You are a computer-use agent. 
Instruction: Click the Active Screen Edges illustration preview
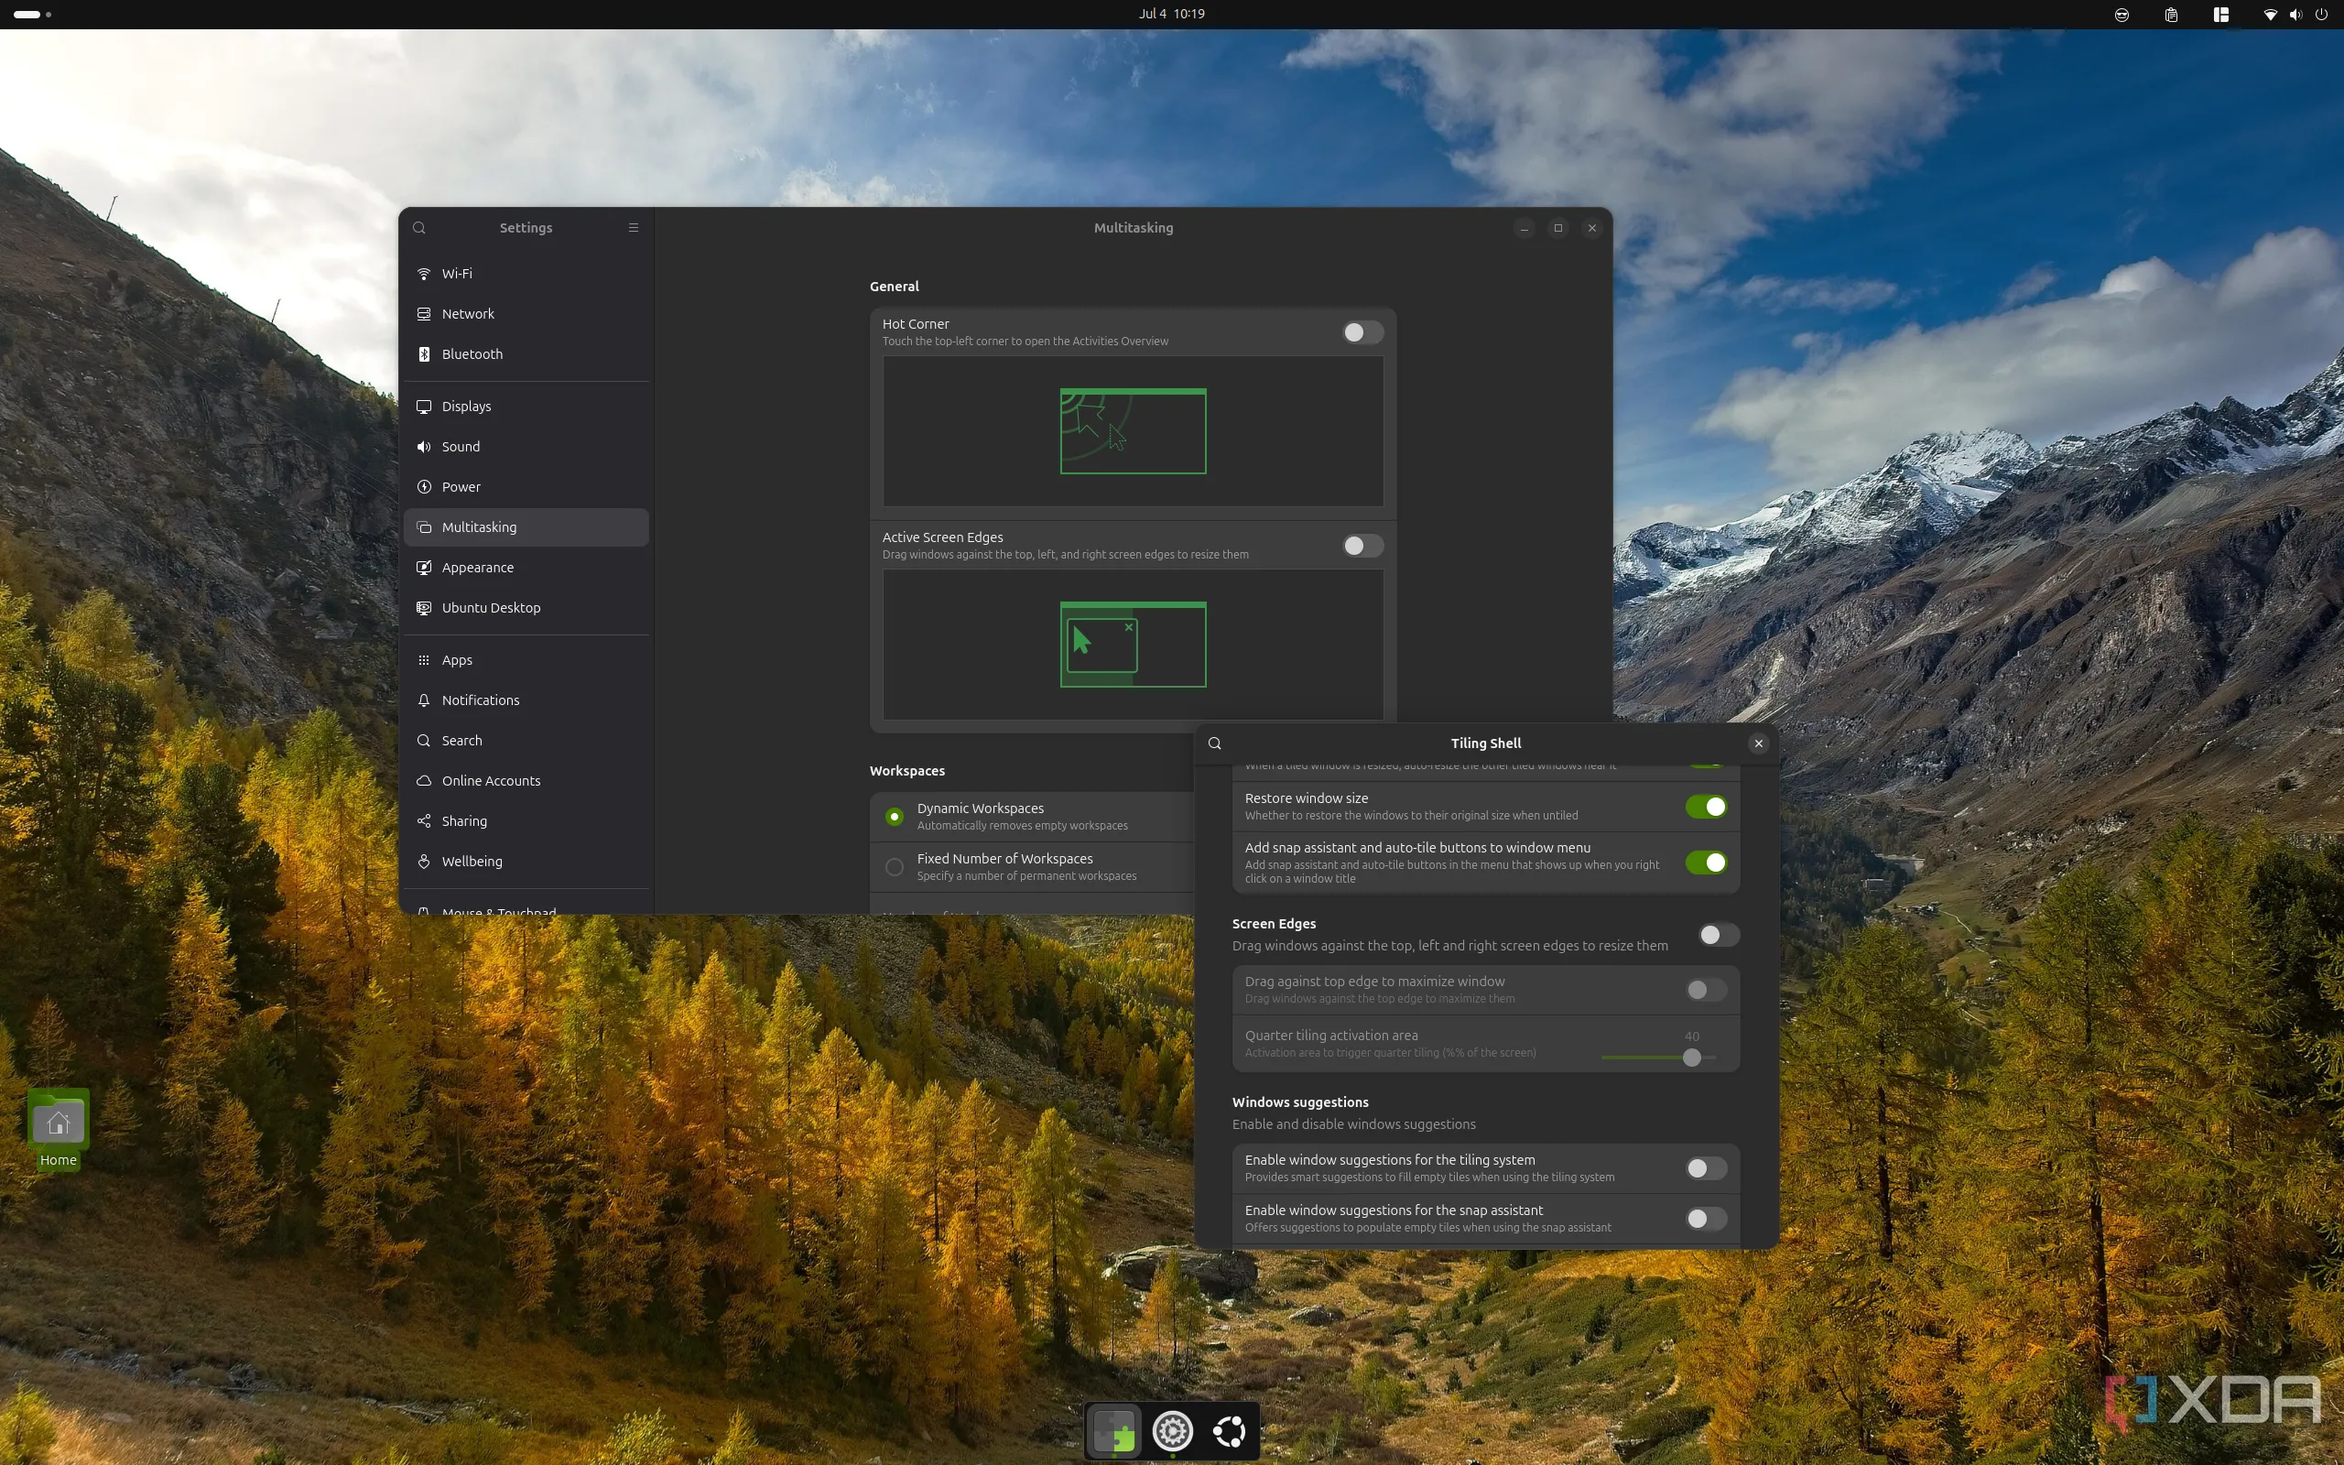point(1133,645)
